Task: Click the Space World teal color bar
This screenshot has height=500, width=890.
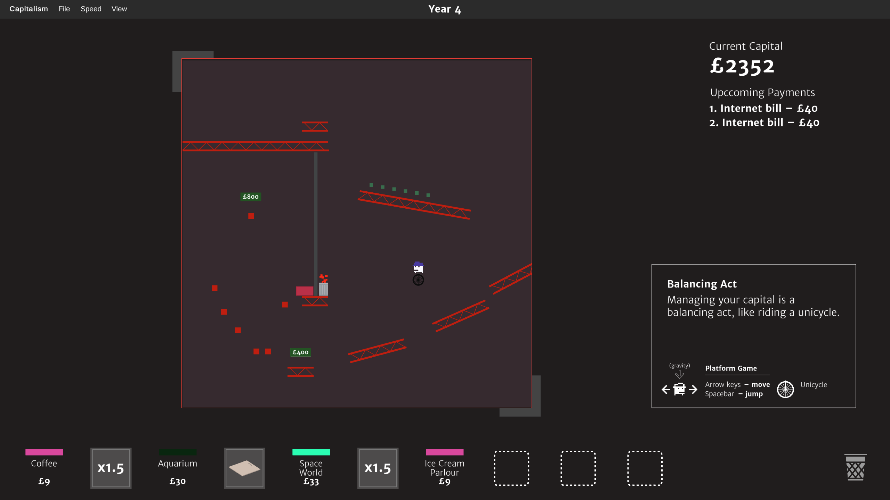Action: click(x=311, y=452)
